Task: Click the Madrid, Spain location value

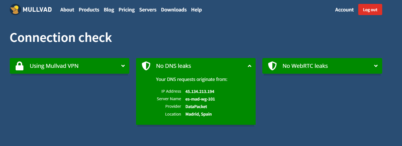Action: pos(198,114)
